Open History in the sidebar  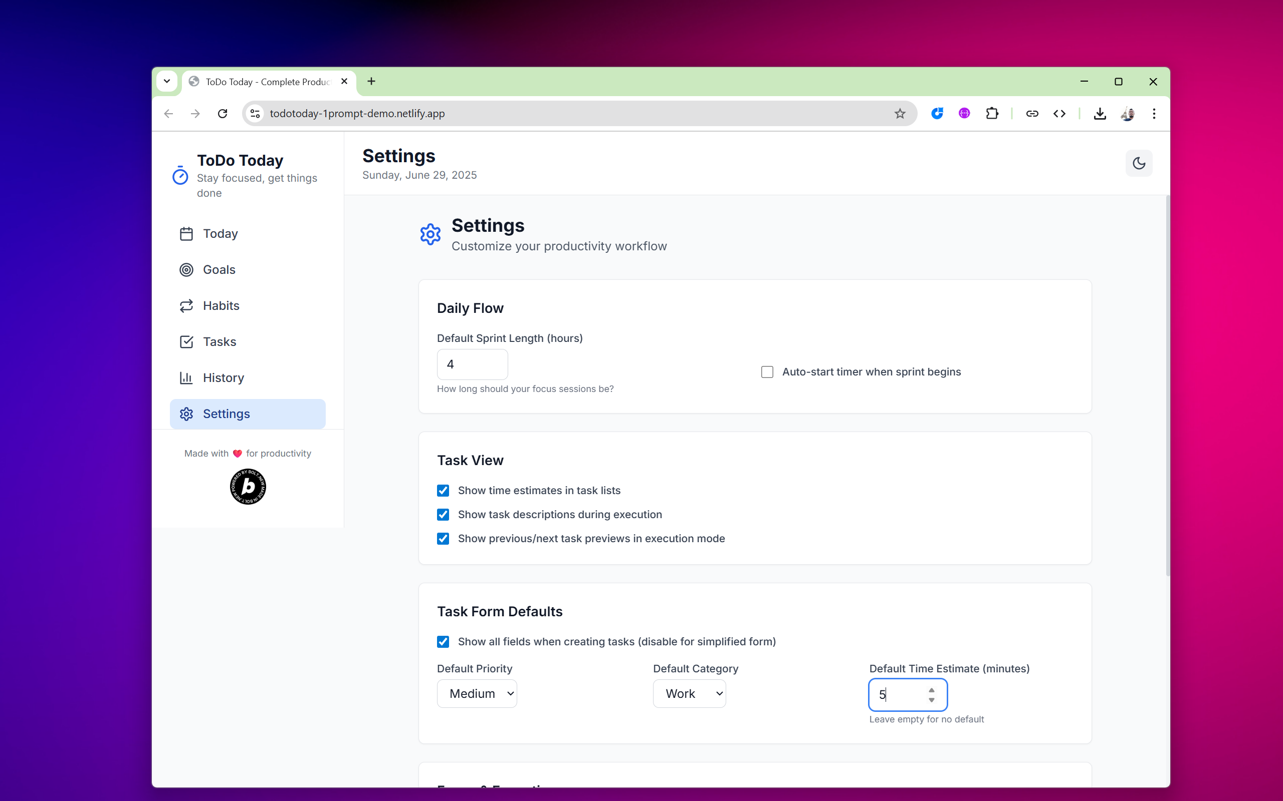pos(223,377)
